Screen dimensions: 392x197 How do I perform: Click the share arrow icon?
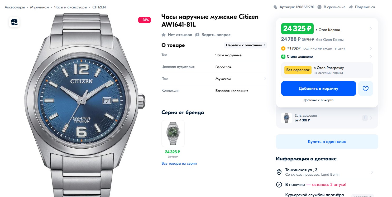(351, 7)
